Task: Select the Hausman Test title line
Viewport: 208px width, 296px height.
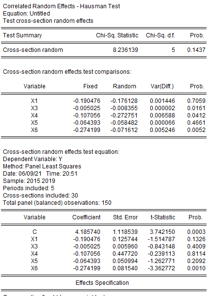Action: [x=61, y=6]
